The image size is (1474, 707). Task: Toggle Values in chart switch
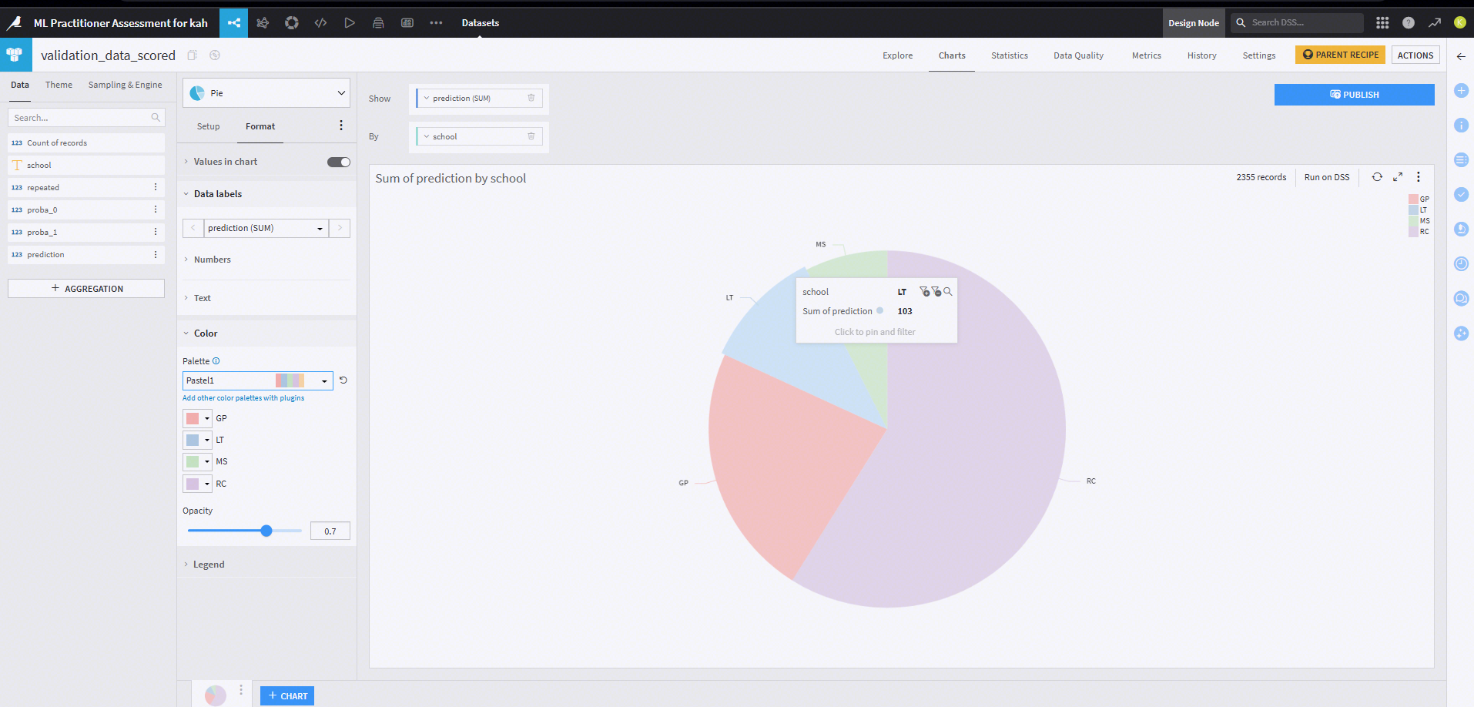339,162
